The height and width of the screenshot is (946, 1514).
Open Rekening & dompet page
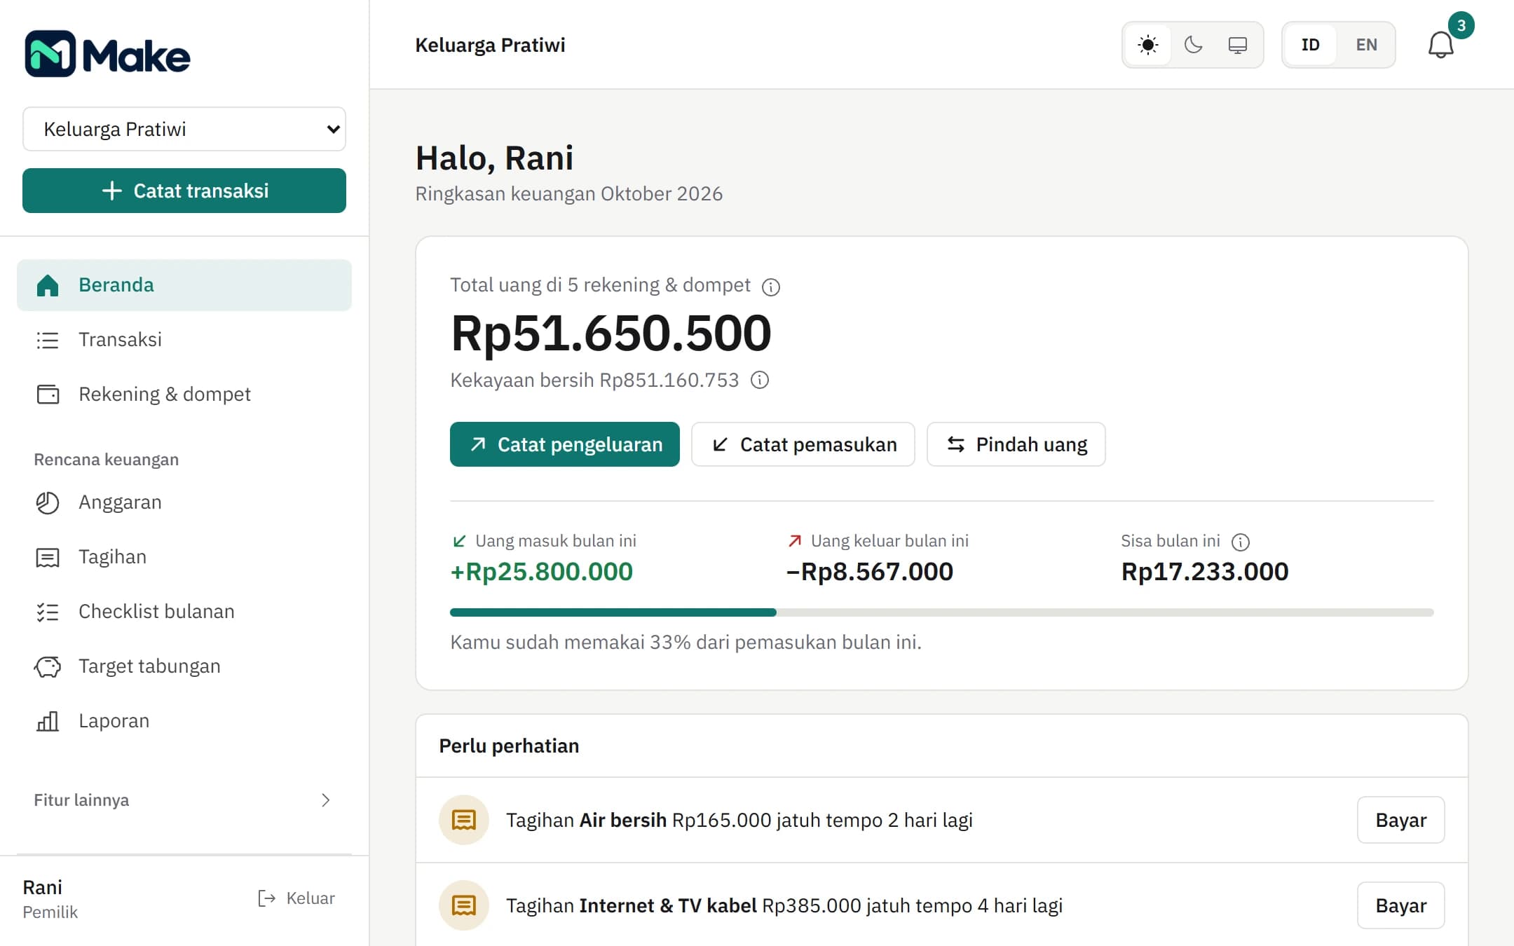coord(184,395)
